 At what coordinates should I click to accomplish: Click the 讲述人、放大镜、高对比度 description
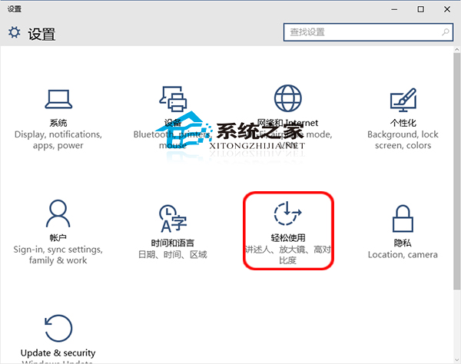pos(288,255)
